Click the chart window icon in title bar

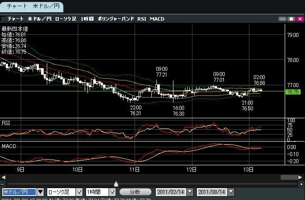(4, 18)
